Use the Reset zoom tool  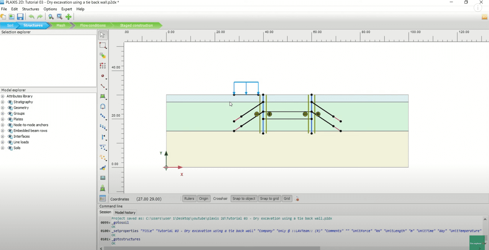[59, 16]
